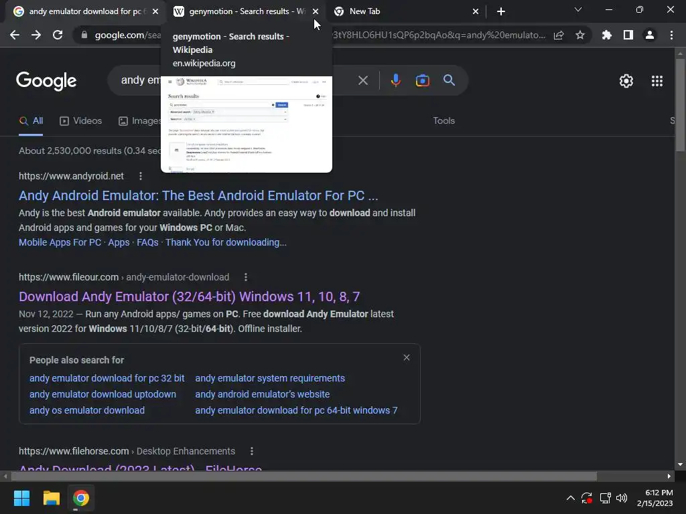
Task: Toggle the browser side panel
Action: [x=628, y=35]
